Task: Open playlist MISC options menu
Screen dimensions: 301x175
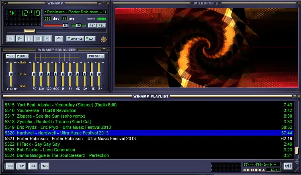Action: coord(44,166)
